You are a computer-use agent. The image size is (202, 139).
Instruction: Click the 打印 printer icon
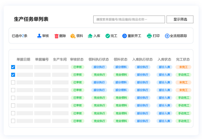click(x=149, y=36)
